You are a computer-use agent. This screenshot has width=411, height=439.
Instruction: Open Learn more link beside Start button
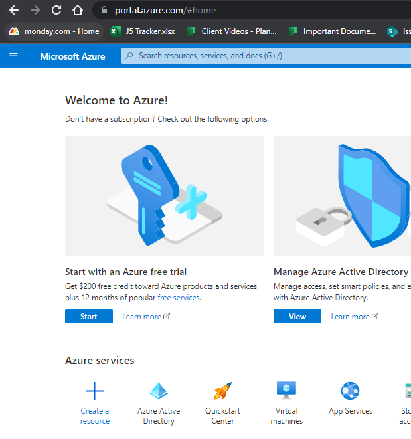click(x=146, y=317)
